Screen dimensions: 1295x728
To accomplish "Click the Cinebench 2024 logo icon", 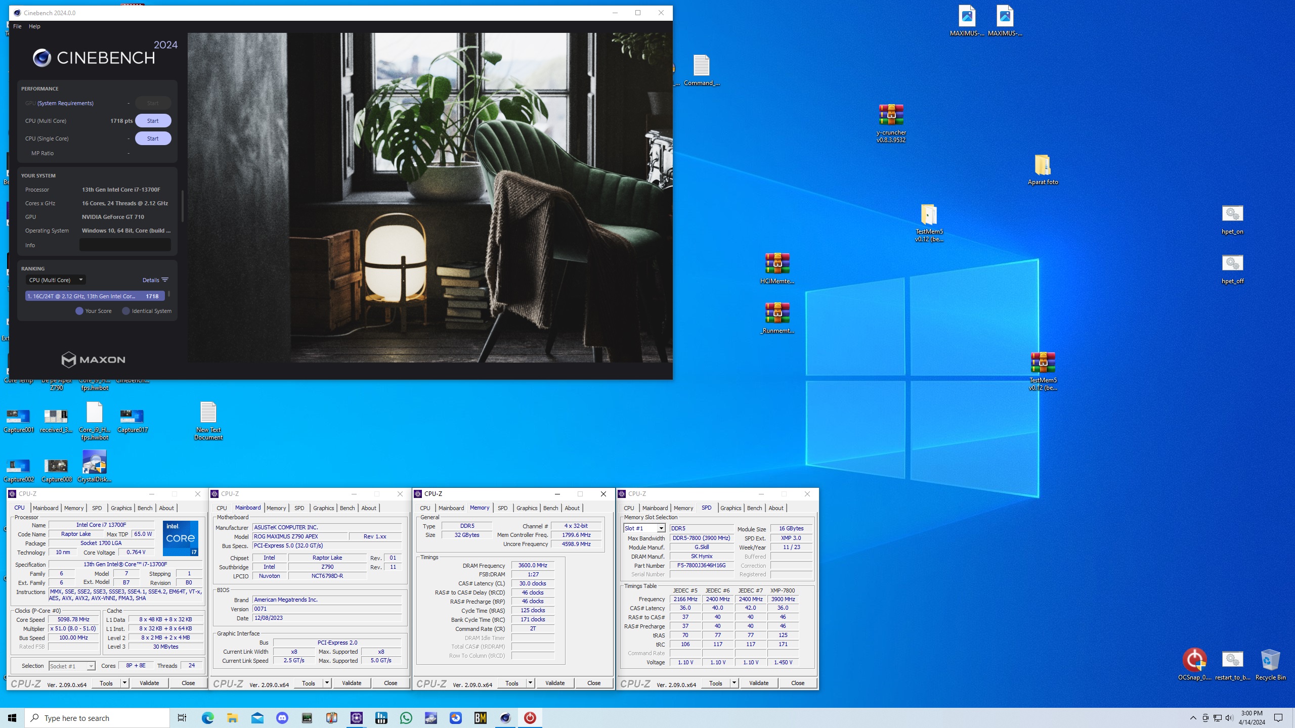I will [42, 58].
